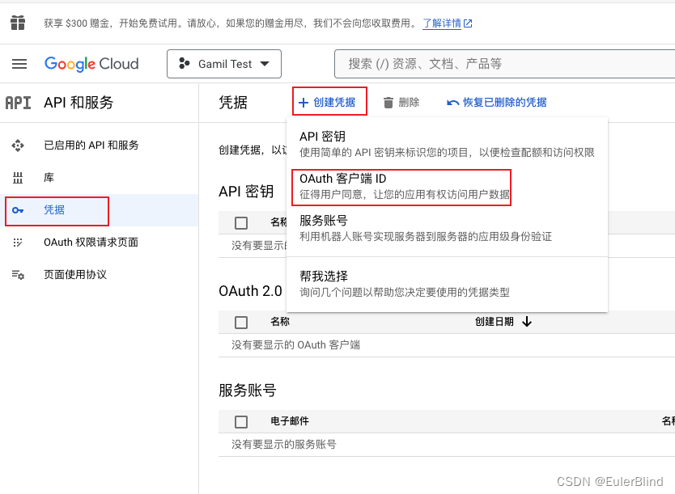Click the OAuth consent screen icon

[x=18, y=243]
